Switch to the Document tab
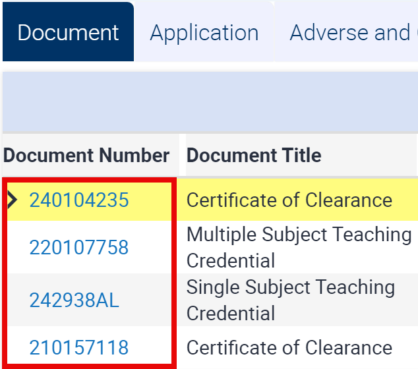Screen dimensions: 418x369 tap(68, 32)
